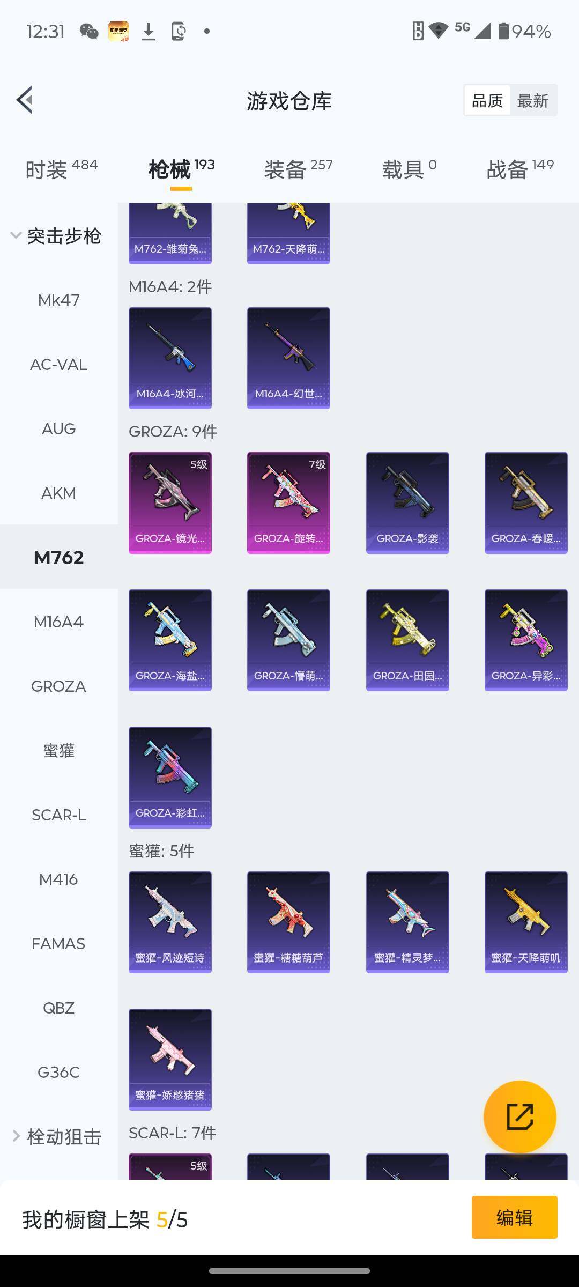This screenshot has width=579, height=1287.
Task: Switch to the 时装 tab
Action: tap(61, 169)
